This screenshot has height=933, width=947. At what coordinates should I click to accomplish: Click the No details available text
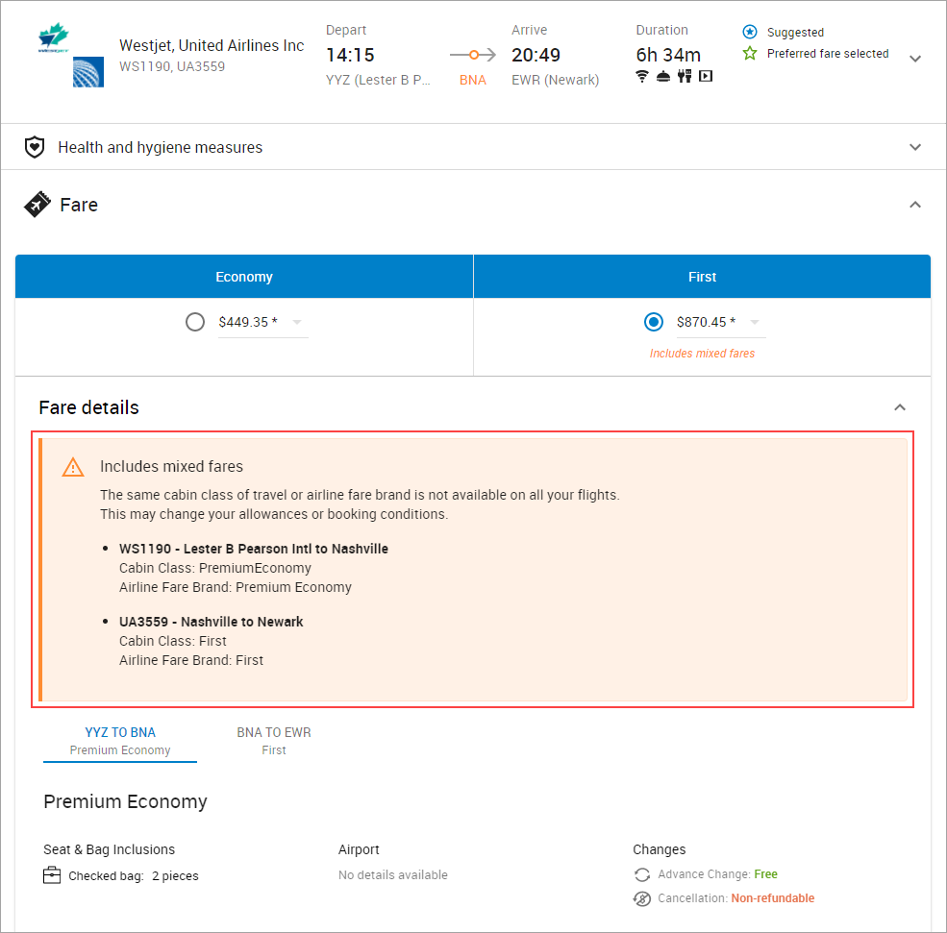[x=393, y=875]
